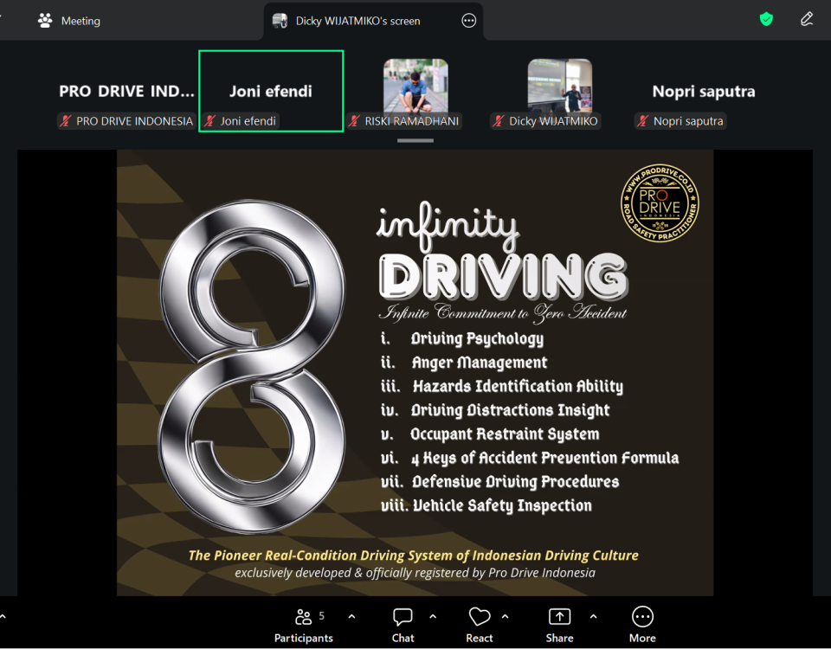Expand the Share options arrow
This screenshot has width=831, height=649.
click(594, 616)
